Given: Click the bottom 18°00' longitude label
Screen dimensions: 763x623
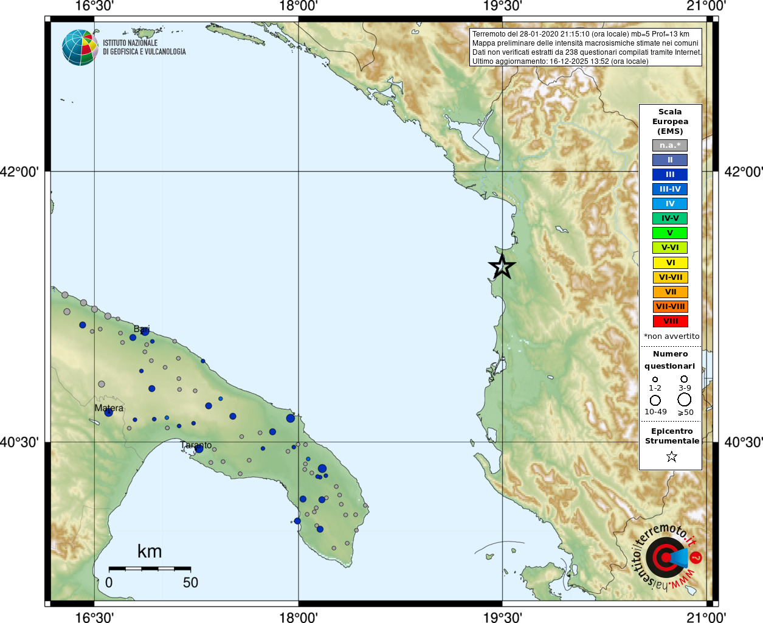Looking at the screenshot, I should 298,618.
